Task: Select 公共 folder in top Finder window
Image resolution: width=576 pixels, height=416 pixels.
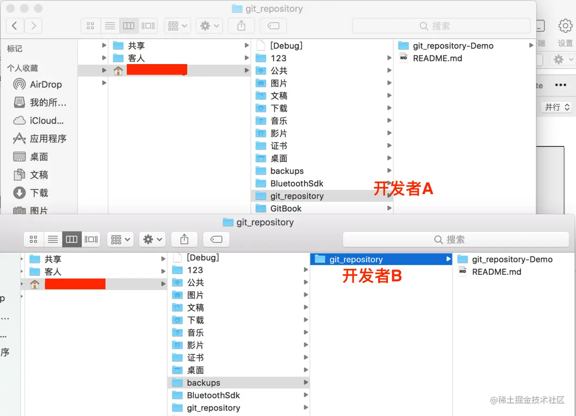Action: coord(322,71)
